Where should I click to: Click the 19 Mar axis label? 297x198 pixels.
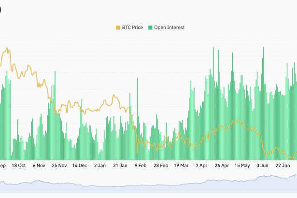(x=181, y=166)
